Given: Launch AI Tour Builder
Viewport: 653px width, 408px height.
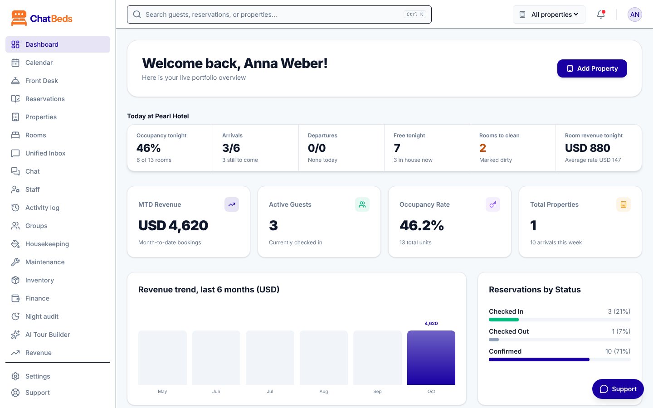Looking at the screenshot, I should click(x=58, y=335).
